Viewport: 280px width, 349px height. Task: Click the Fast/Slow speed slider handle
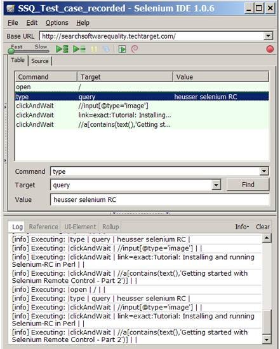(11, 51)
